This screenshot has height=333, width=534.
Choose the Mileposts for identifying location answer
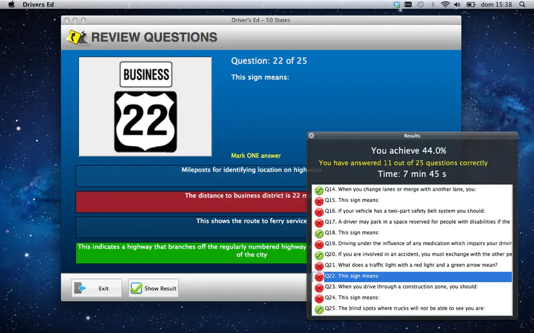click(x=191, y=176)
